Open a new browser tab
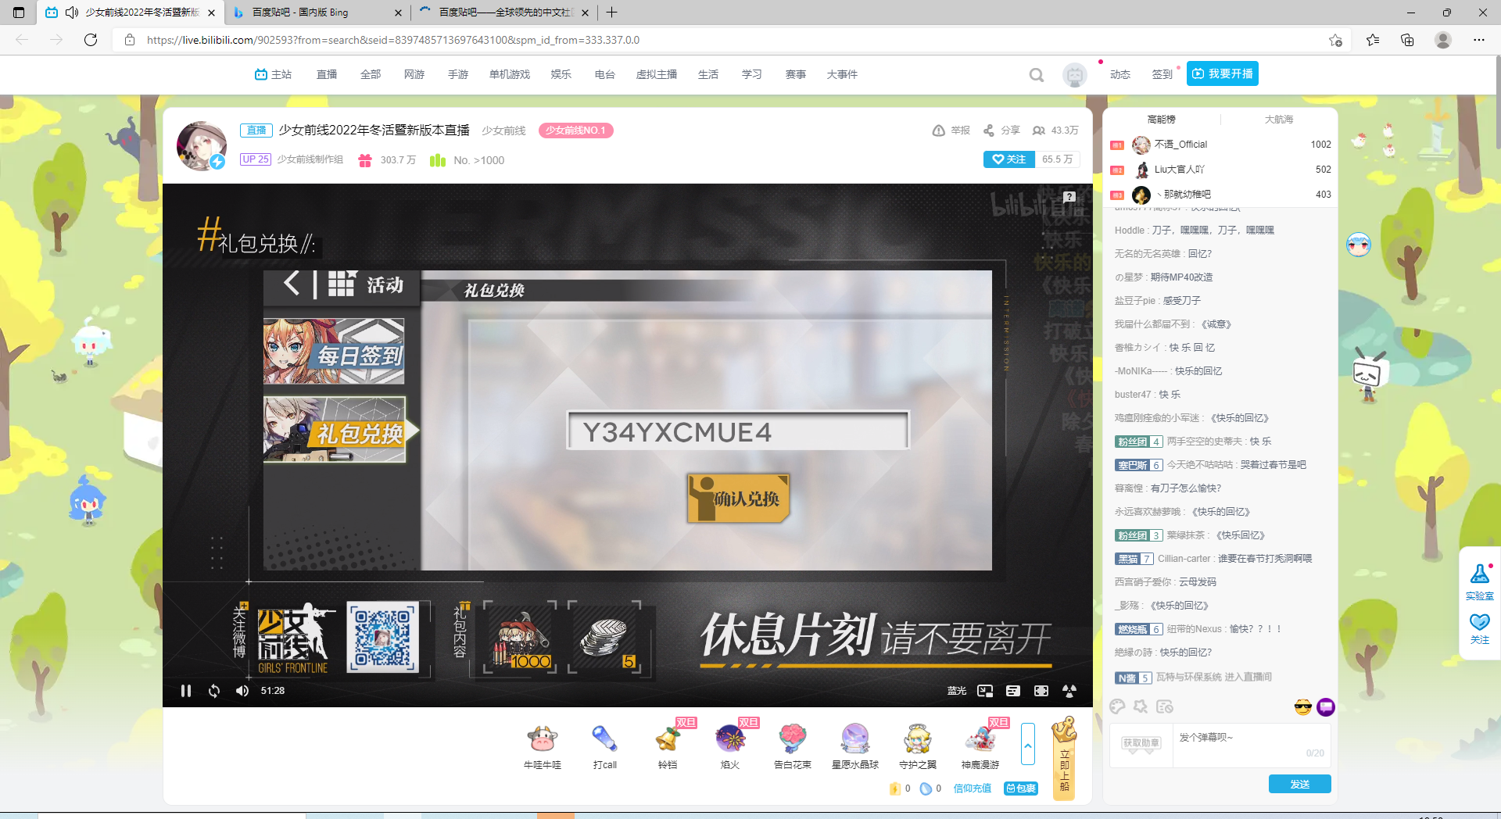The image size is (1501, 819). (x=612, y=13)
